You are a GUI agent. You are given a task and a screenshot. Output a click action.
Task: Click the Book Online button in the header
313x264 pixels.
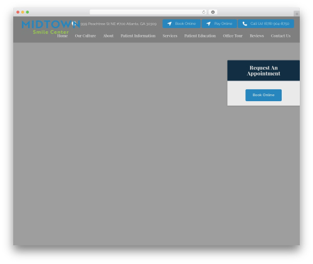coord(182,24)
